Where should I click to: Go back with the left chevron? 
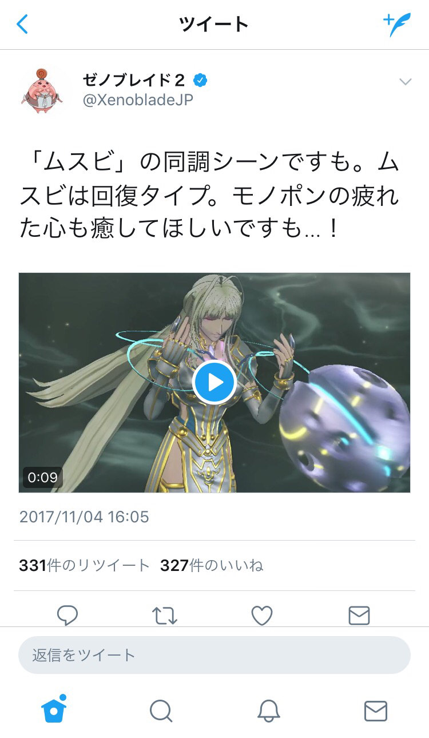point(22,25)
